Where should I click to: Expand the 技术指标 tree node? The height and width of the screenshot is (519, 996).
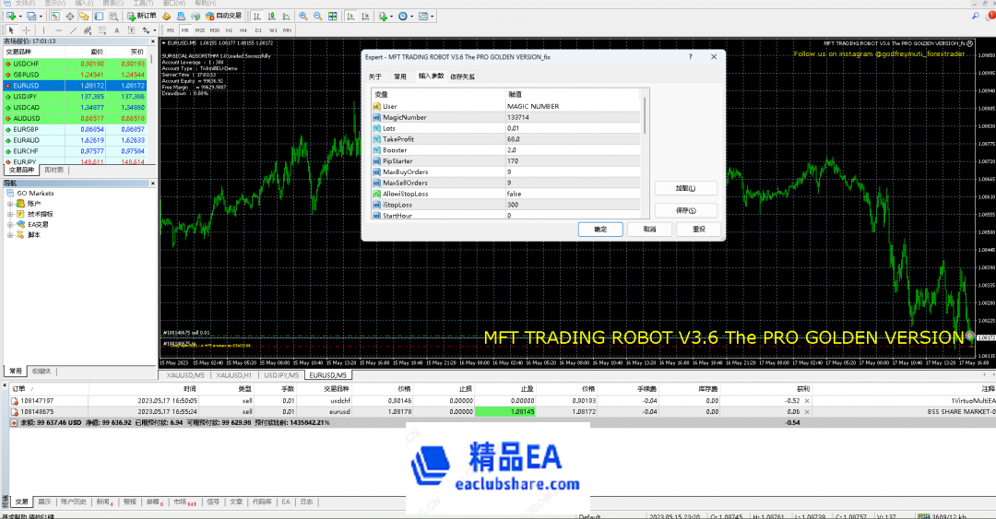tap(9, 214)
